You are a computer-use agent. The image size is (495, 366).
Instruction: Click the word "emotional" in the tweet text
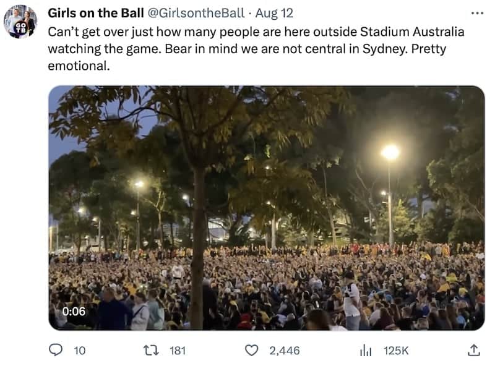(x=78, y=65)
